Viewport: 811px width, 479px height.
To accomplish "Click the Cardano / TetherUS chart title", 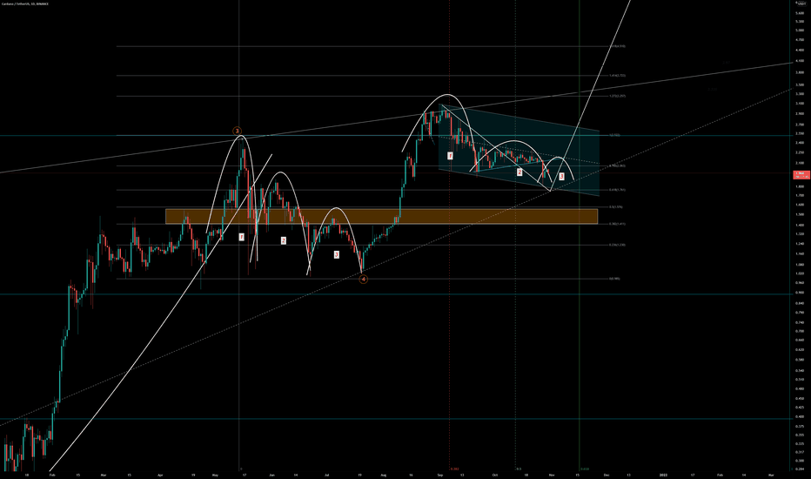I will pos(25,3).
